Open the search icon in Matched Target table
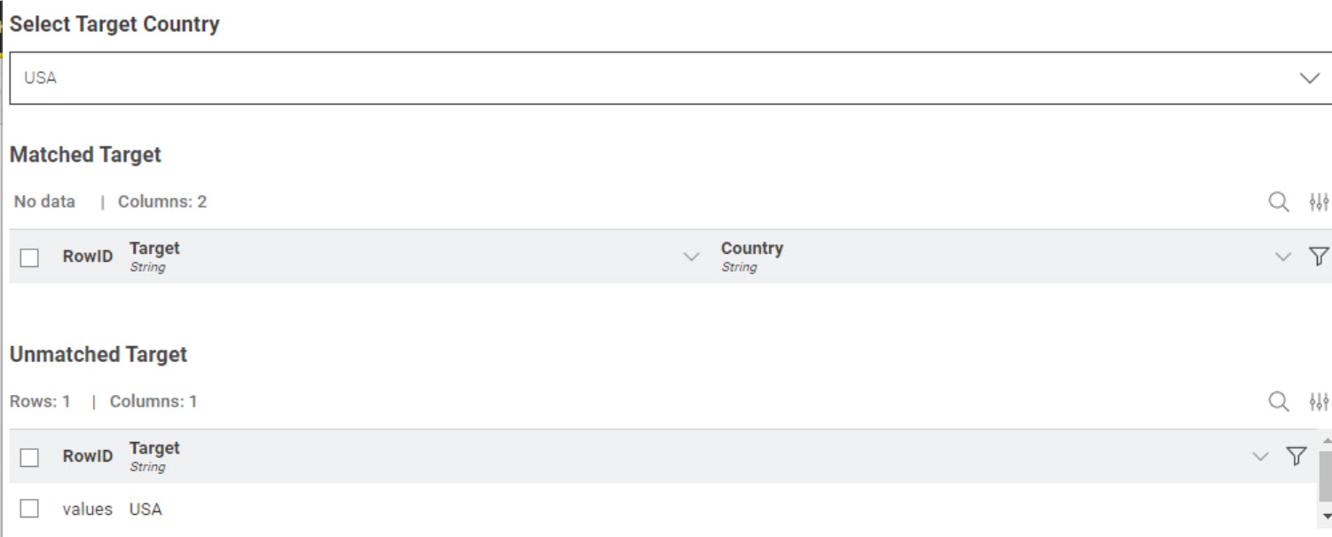1332x537 pixels. [1279, 202]
